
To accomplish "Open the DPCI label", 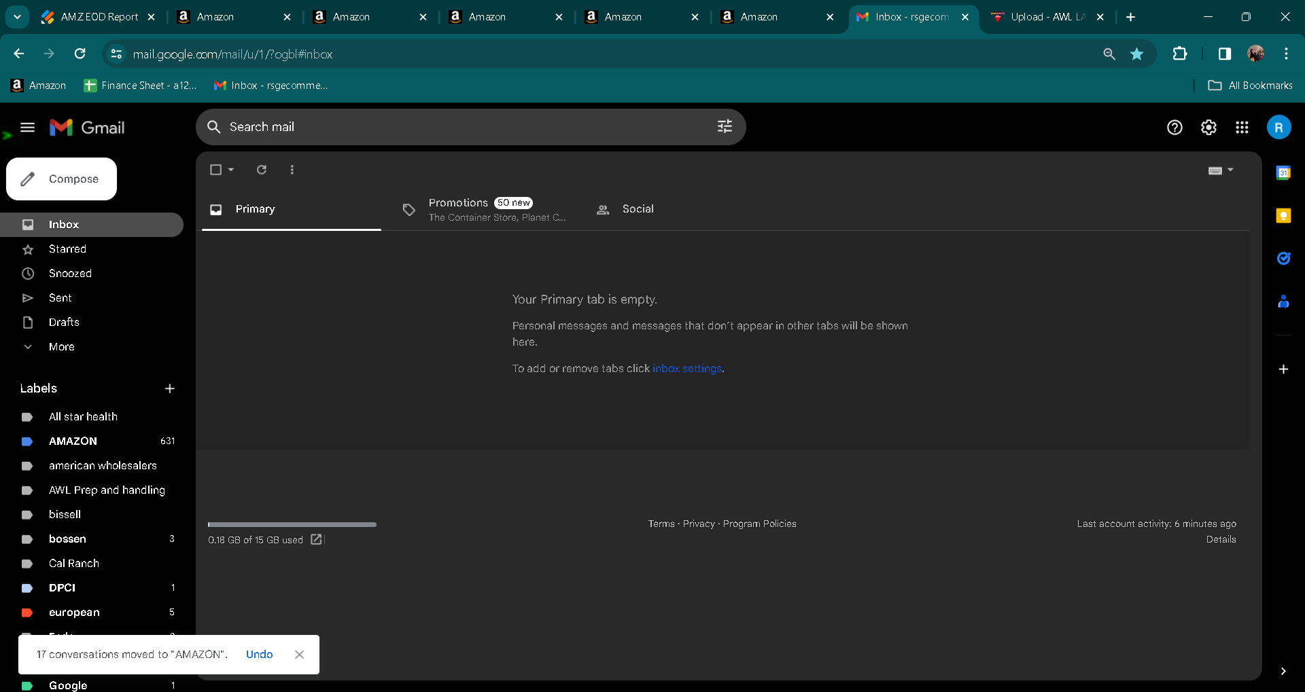I will coord(92,588).
